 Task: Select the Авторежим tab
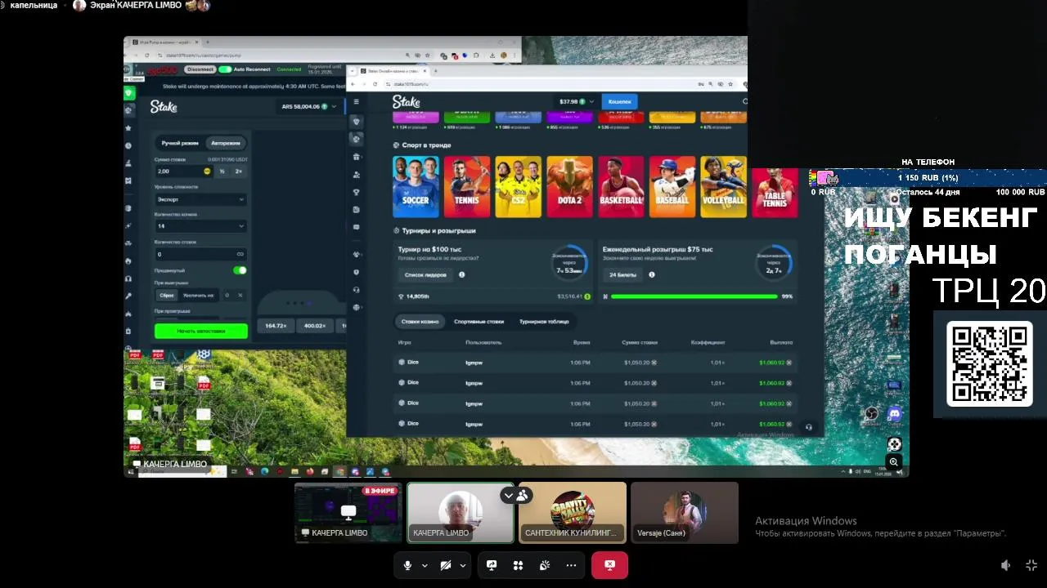click(226, 143)
